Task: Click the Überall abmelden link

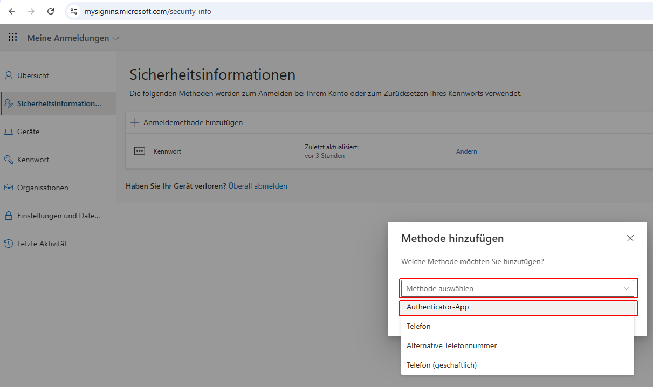Action: pyautogui.click(x=258, y=186)
